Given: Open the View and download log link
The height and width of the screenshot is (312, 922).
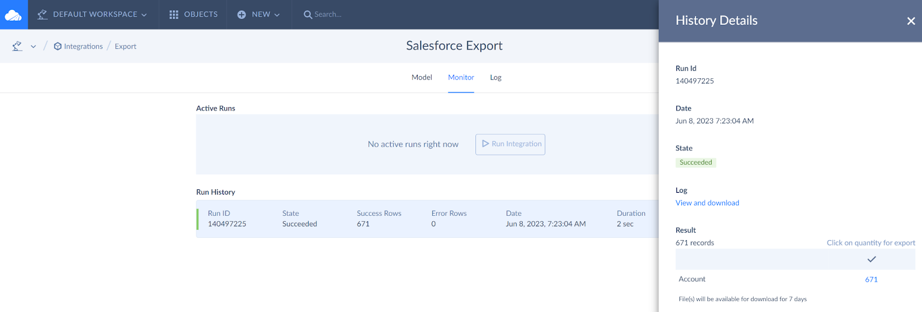Looking at the screenshot, I should click(x=707, y=203).
